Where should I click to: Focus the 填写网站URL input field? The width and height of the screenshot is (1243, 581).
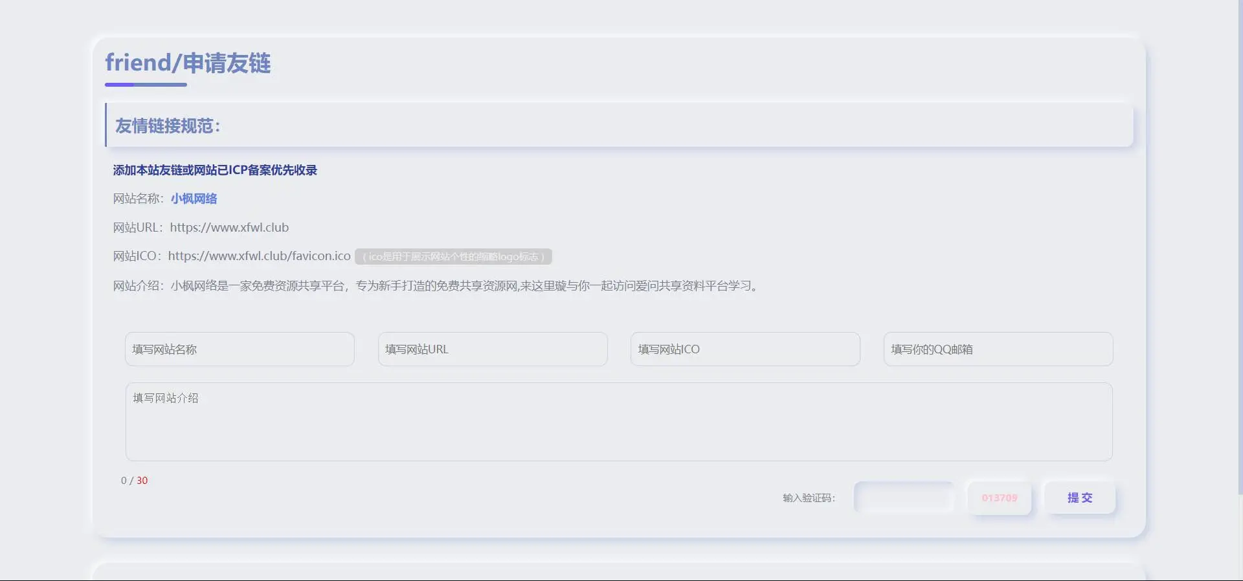493,349
